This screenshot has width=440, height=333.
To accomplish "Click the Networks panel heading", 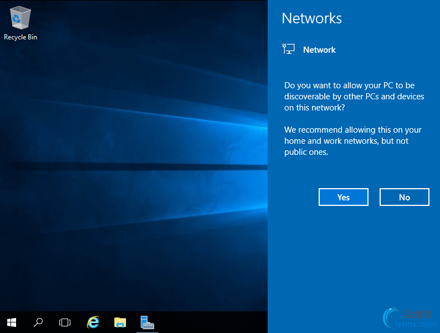I will pos(312,18).
